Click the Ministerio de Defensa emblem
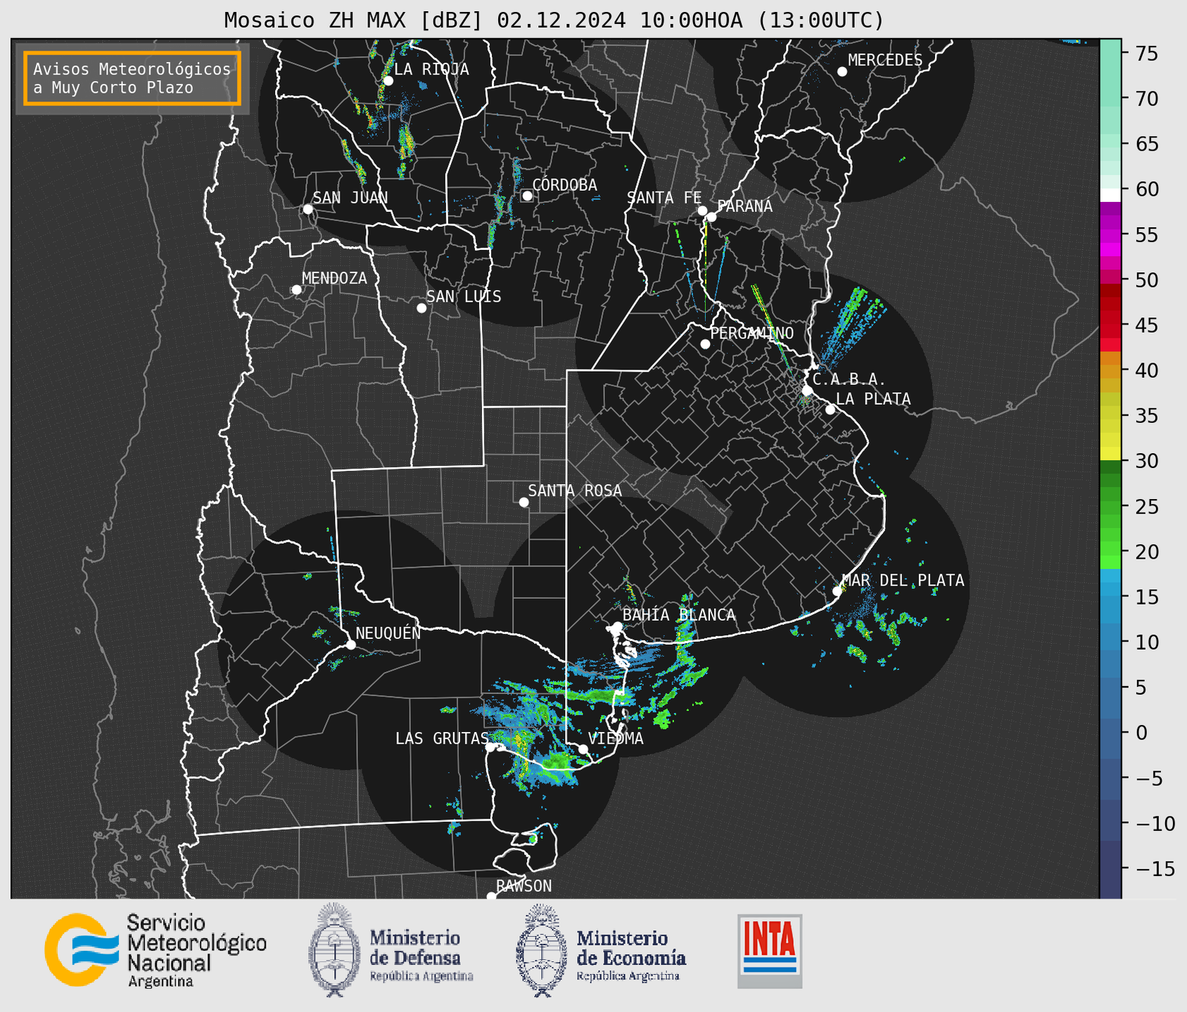1187x1012 pixels. tap(334, 949)
